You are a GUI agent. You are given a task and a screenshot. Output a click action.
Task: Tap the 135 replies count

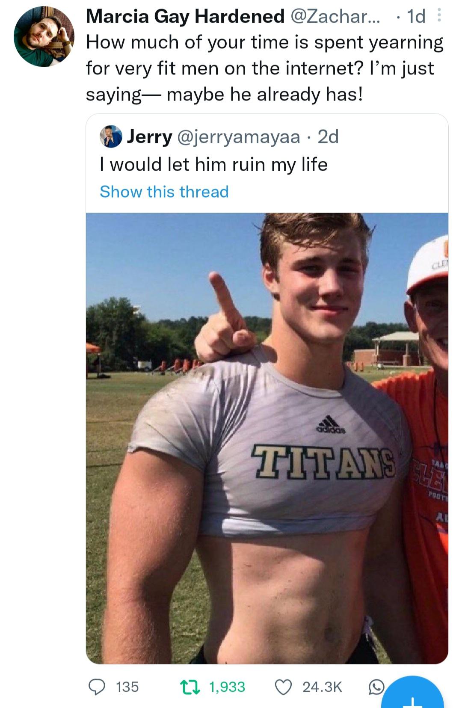pyautogui.click(x=127, y=687)
